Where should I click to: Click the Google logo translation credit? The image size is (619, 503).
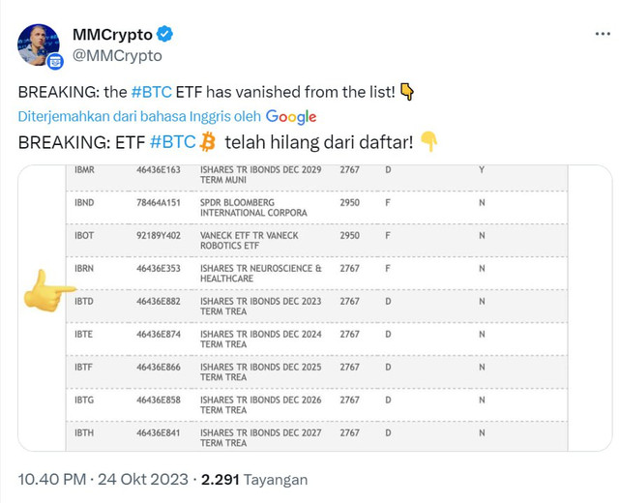point(291,117)
